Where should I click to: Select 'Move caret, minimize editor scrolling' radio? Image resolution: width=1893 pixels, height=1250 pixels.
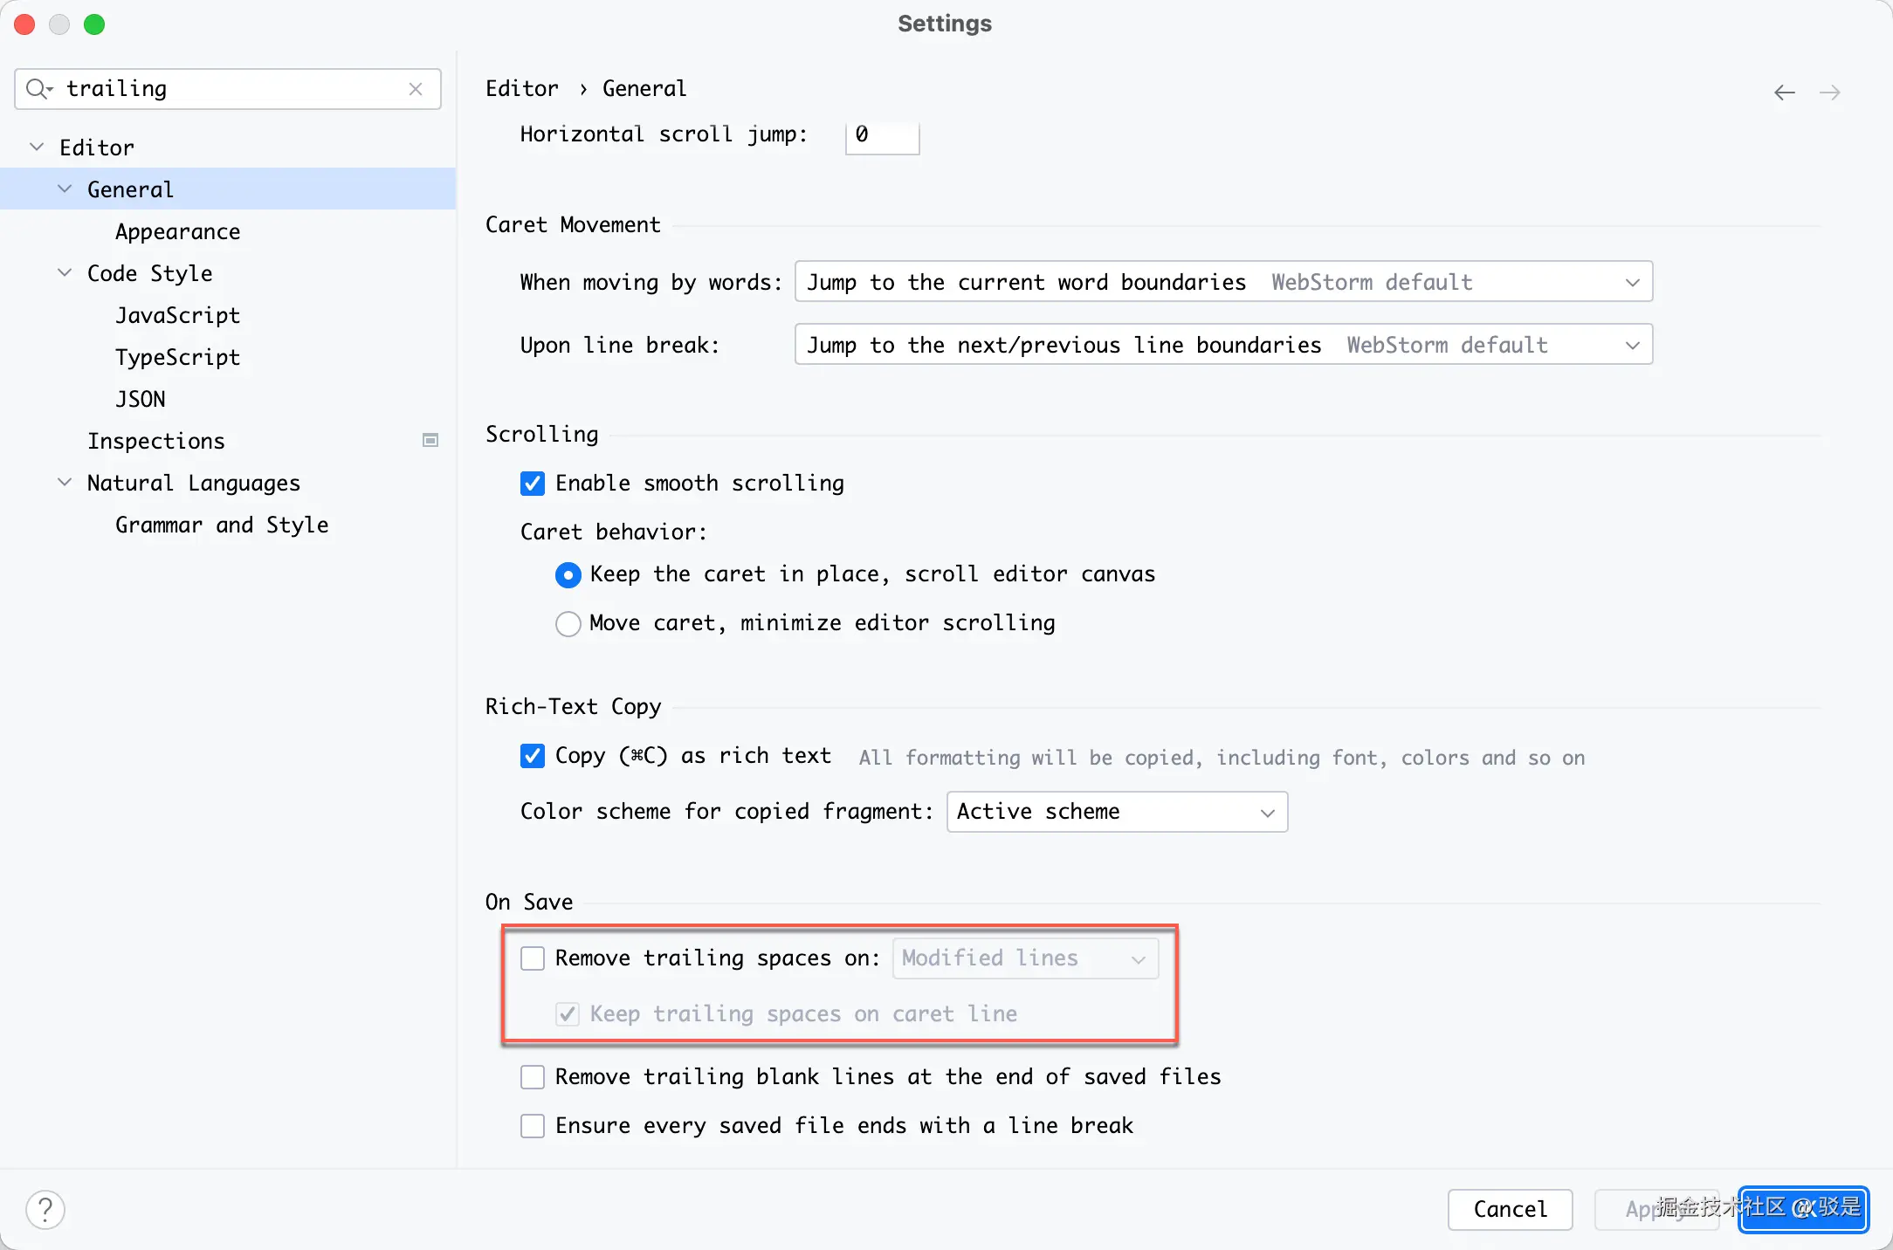coord(568,623)
